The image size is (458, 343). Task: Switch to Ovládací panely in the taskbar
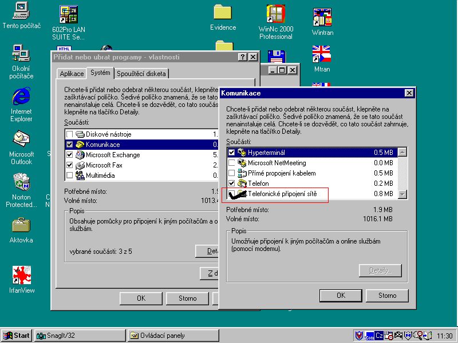[173, 336]
